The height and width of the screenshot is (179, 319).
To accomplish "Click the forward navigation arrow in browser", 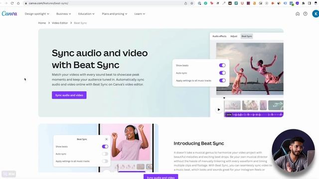I will (6, 3).
